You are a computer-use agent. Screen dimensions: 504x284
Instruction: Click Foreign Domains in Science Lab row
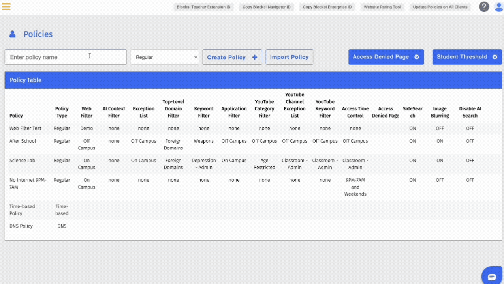click(173, 164)
